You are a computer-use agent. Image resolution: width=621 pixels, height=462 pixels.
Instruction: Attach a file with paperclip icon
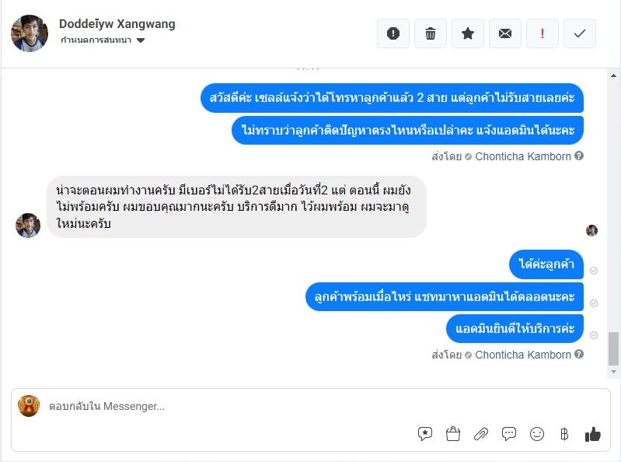481,434
